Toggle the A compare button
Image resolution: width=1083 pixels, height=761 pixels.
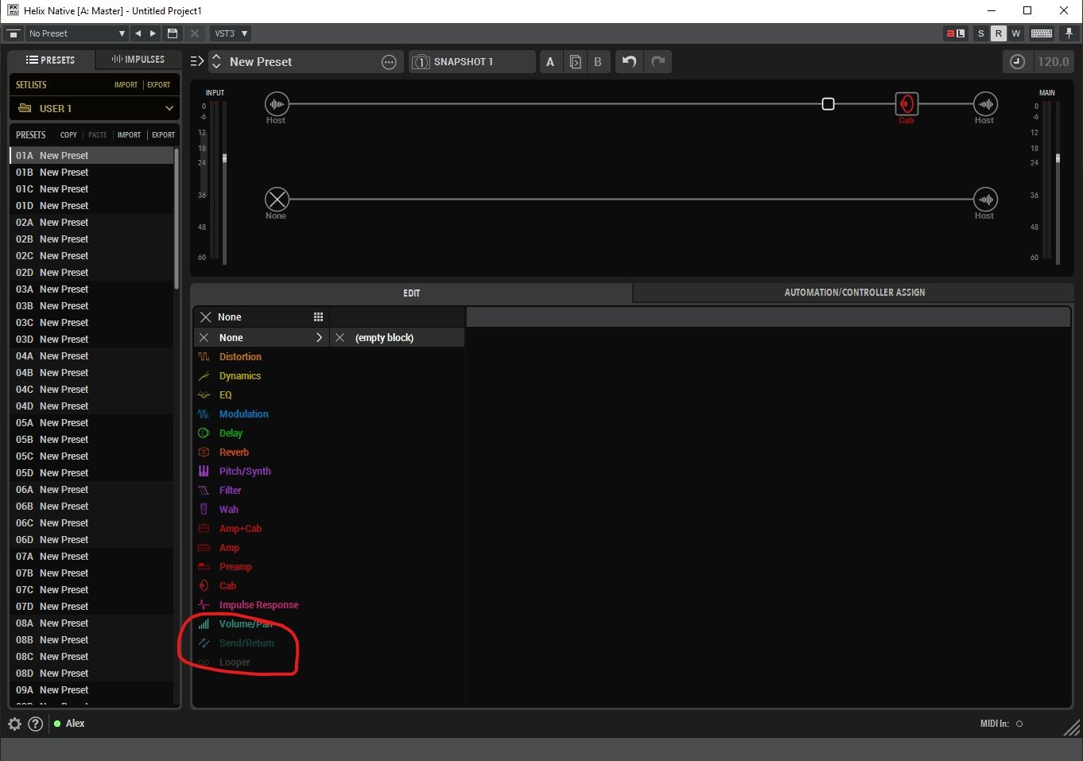pos(550,62)
